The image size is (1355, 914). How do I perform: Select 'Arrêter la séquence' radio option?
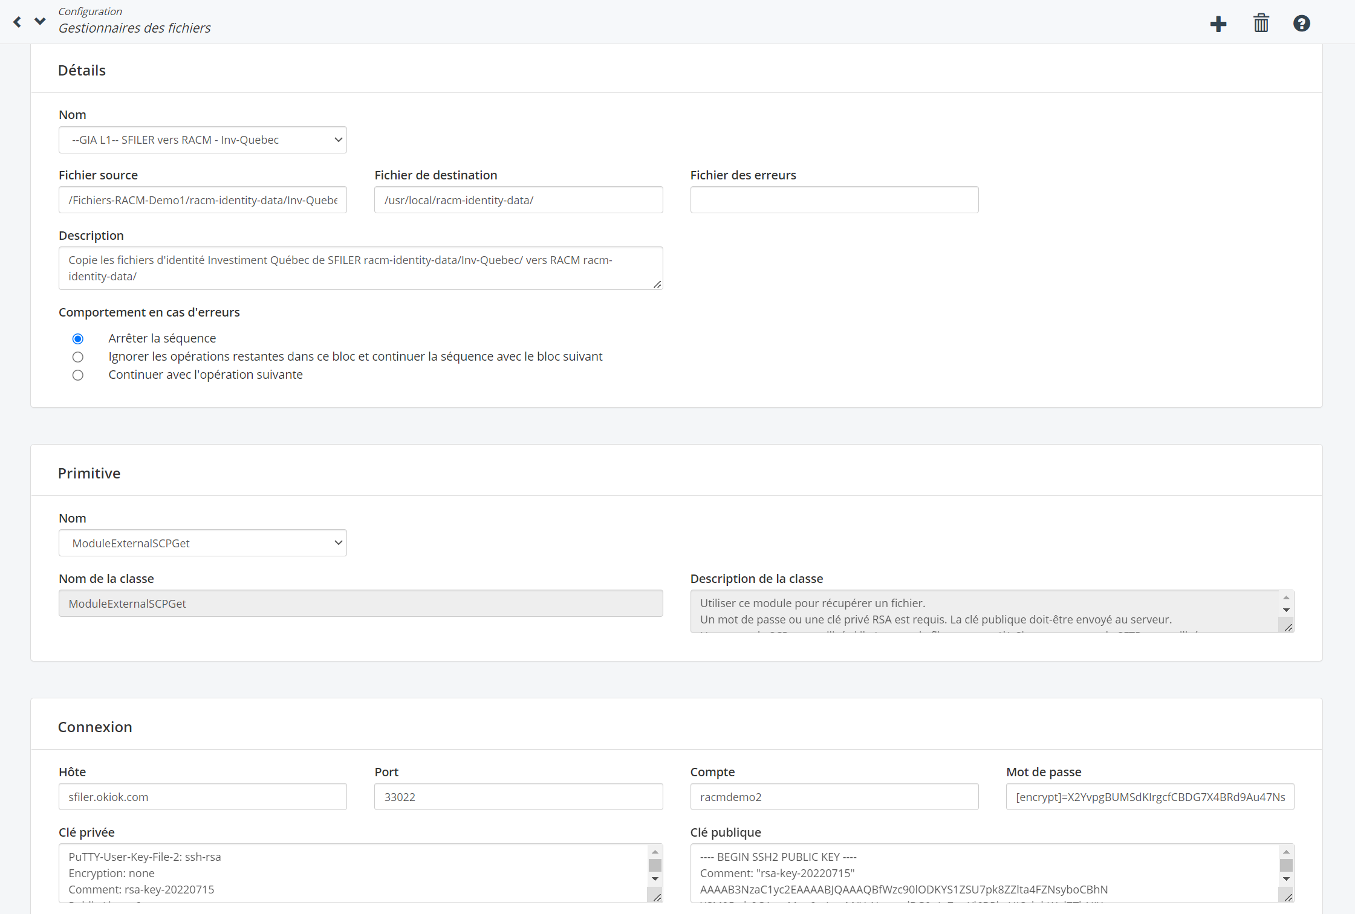click(x=78, y=338)
